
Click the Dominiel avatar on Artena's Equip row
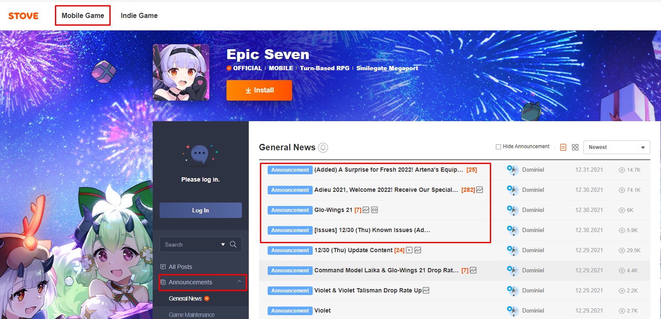pyautogui.click(x=513, y=170)
